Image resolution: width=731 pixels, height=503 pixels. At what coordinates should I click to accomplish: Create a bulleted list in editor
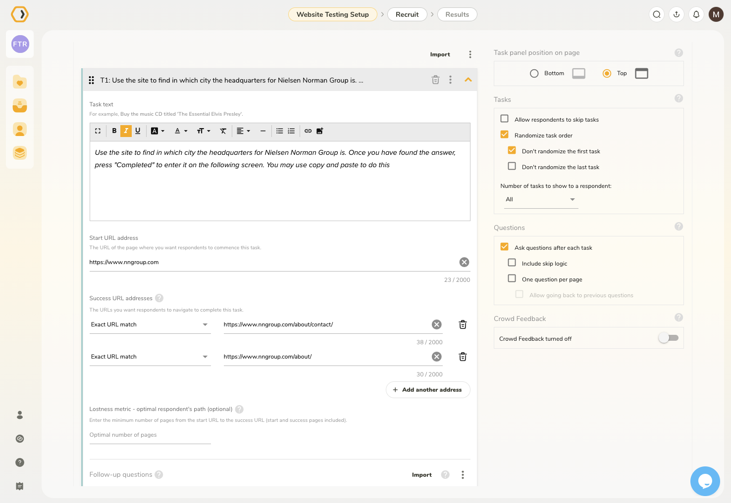pos(279,131)
